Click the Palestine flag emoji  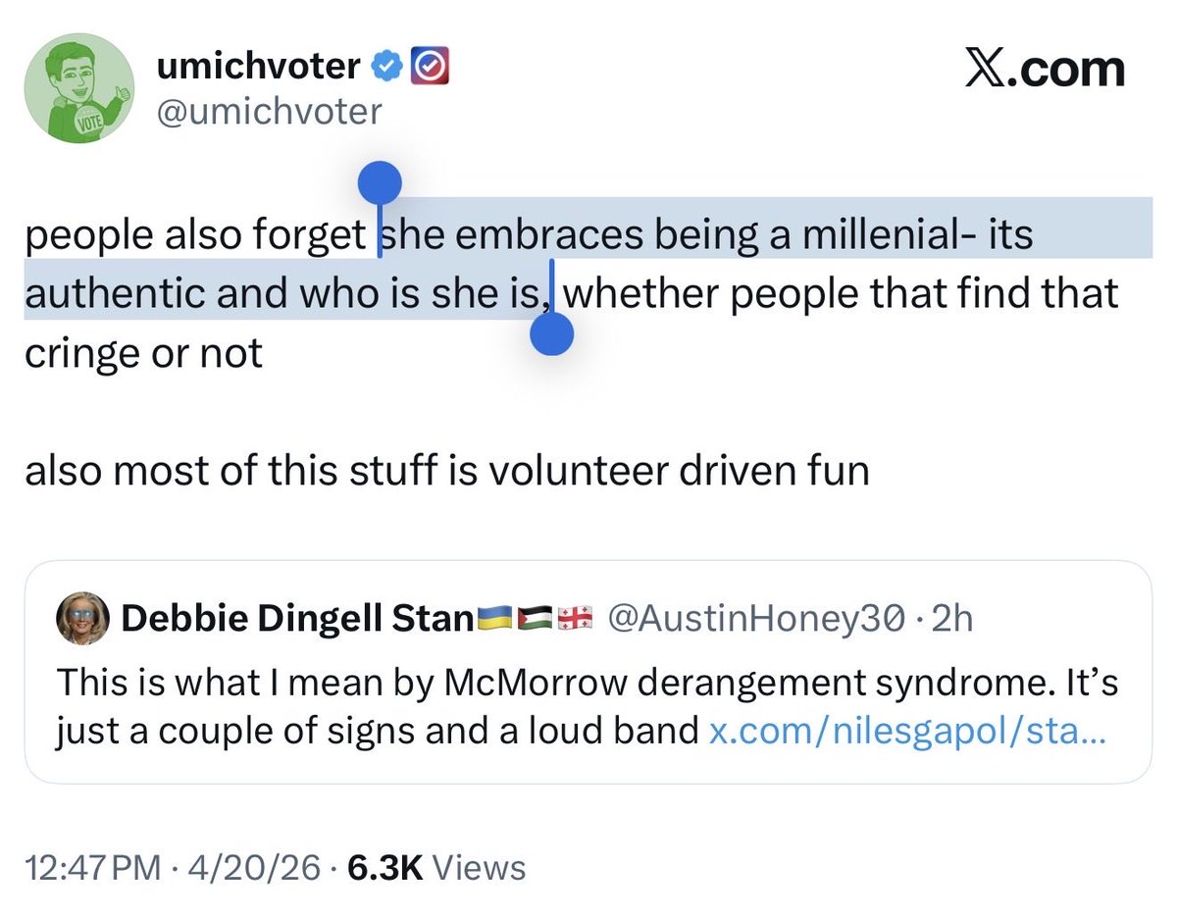pyautogui.click(x=536, y=618)
